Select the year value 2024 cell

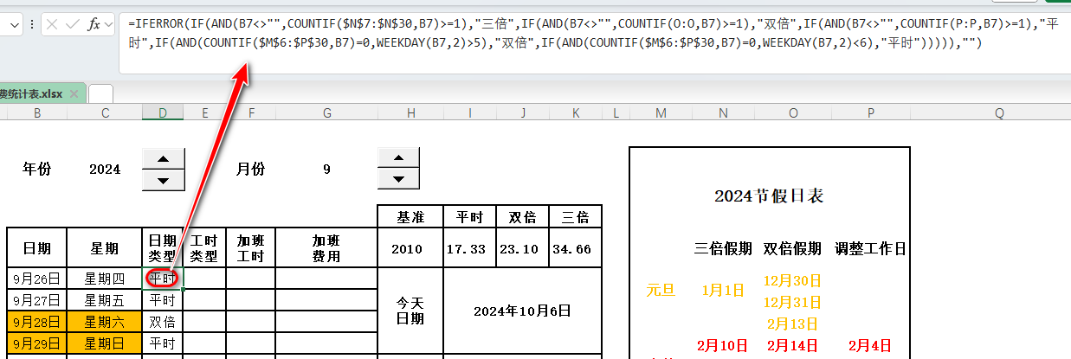point(105,170)
